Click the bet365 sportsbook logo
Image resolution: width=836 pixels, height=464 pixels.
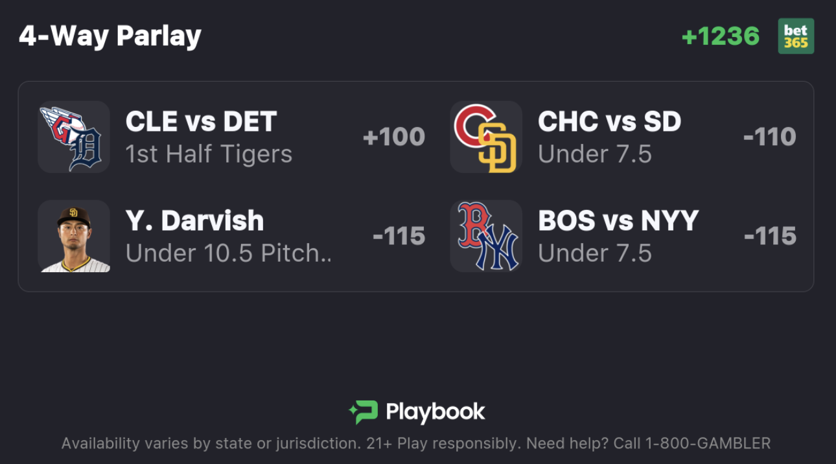(796, 36)
